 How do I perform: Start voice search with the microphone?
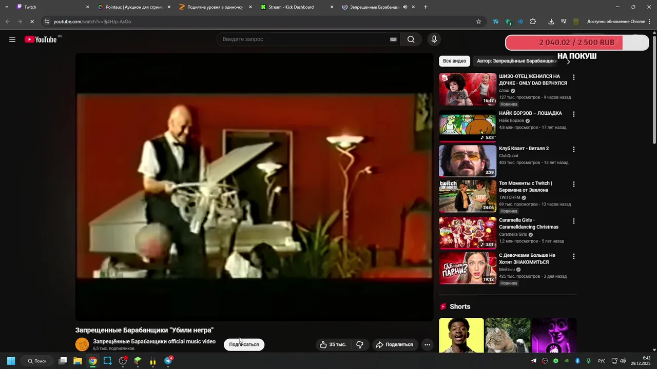(x=434, y=39)
